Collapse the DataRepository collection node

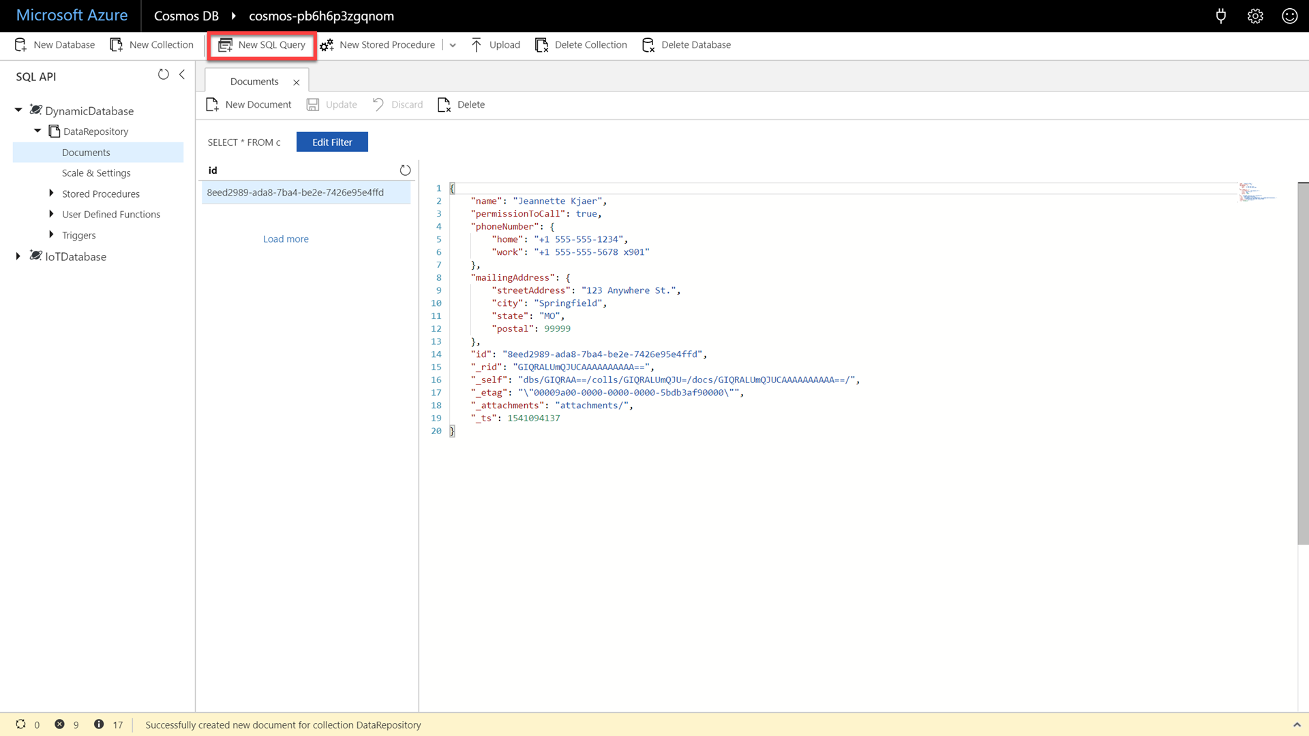point(37,131)
